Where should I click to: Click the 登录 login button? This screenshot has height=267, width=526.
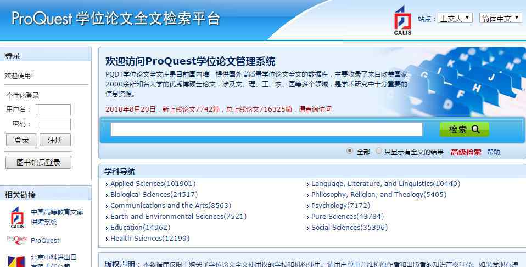21,140
